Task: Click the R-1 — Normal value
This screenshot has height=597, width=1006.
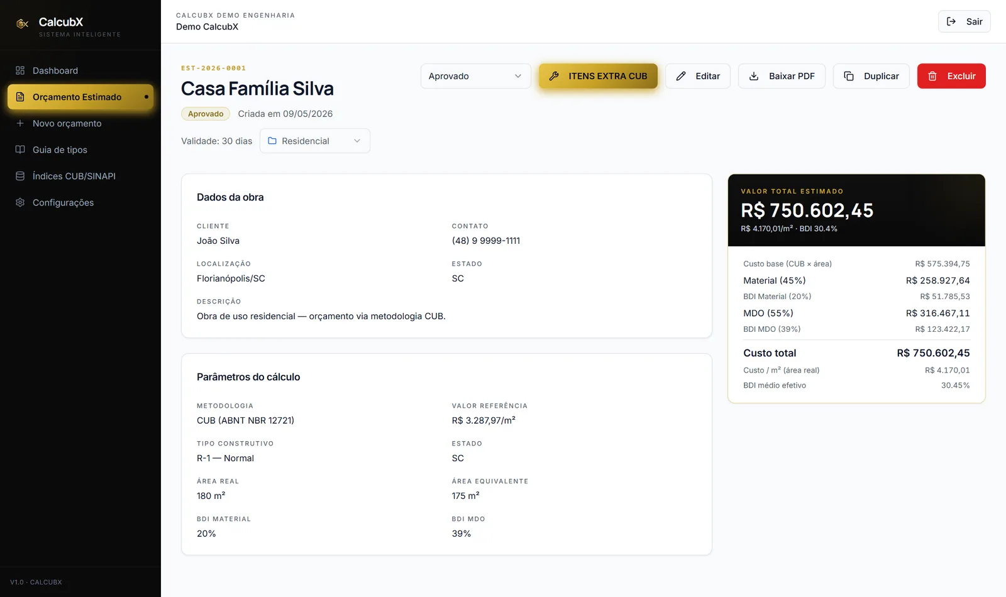Action: pyautogui.click(x=225, y=458)
